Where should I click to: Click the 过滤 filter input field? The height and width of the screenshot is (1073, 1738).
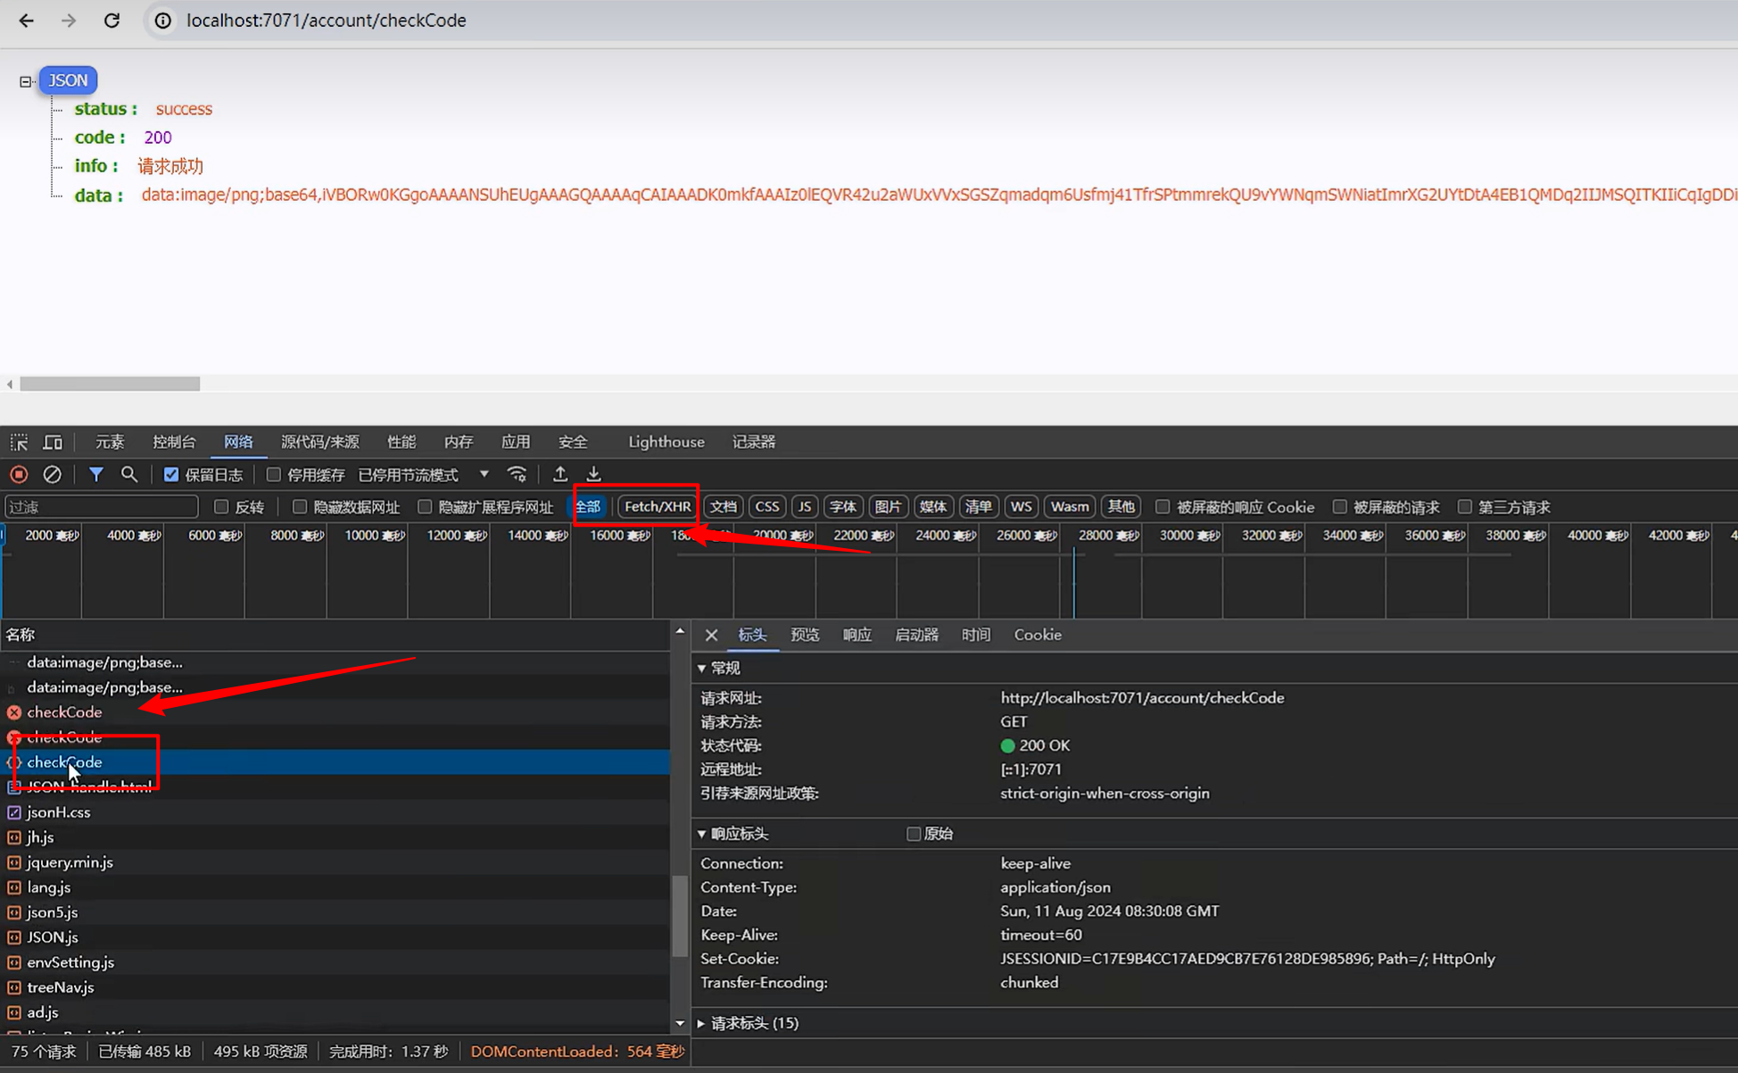[x=101, y=507]
